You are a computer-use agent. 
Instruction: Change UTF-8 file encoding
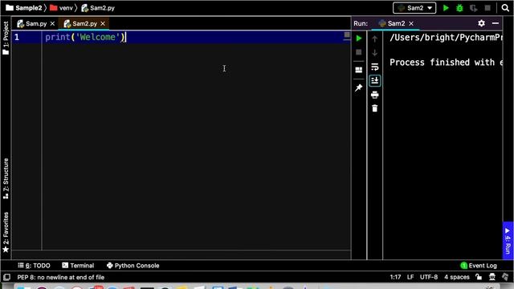pyautogui.click(x=429, y=277)
